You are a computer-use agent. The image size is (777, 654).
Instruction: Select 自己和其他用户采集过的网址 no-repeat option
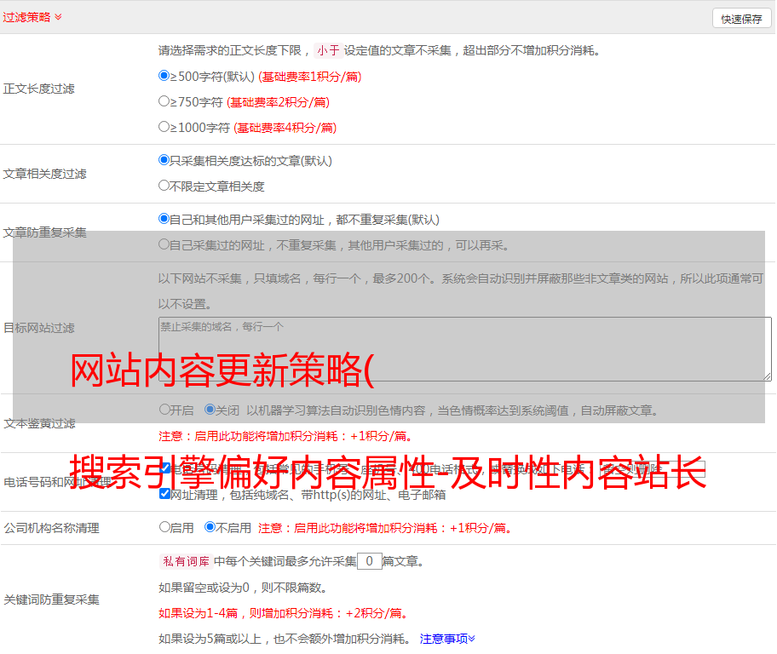164,219
